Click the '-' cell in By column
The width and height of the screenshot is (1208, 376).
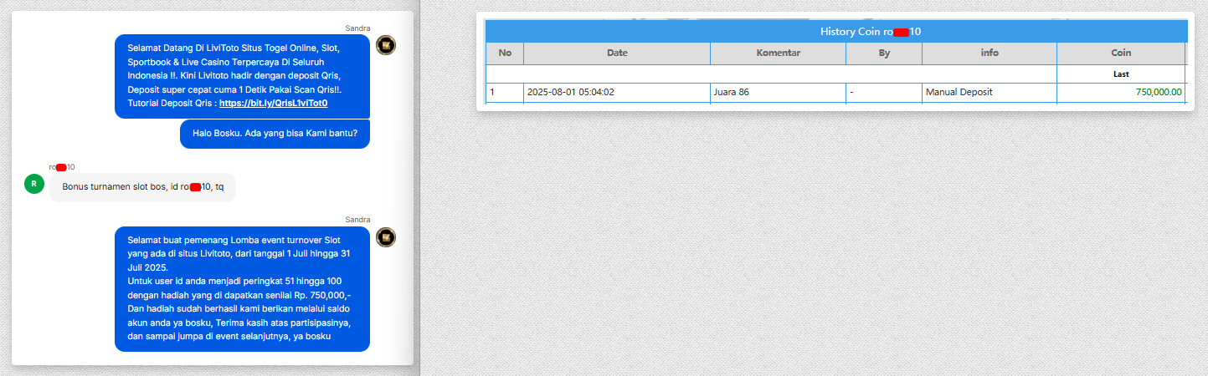click(884, 92)
